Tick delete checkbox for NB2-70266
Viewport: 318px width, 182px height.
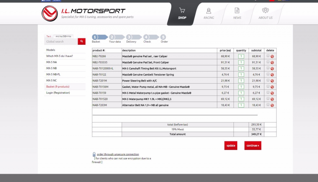(268, 56)
